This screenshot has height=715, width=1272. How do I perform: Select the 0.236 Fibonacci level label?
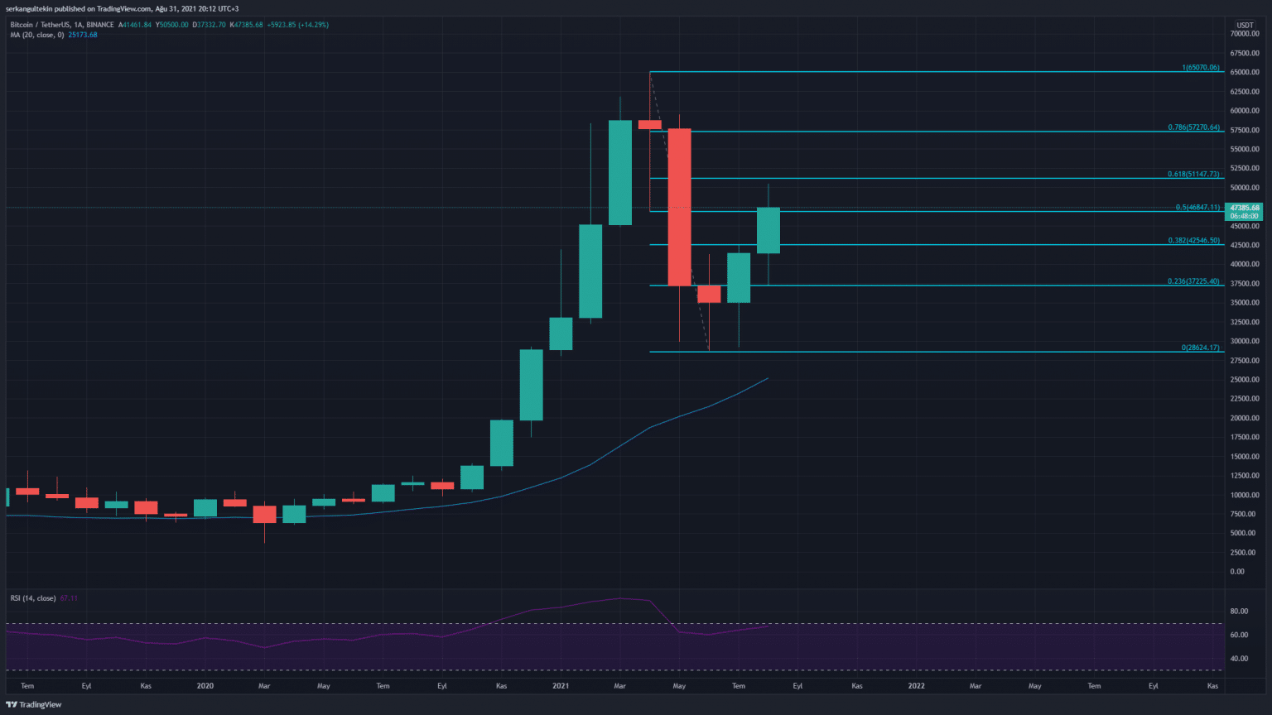[x=1192, y=281]
